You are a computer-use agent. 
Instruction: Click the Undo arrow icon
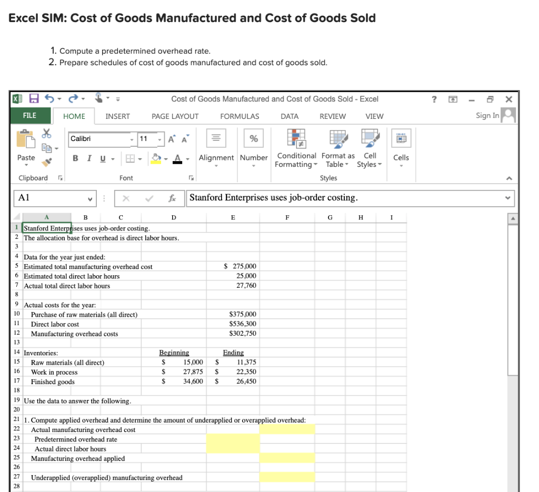(49, 98)
